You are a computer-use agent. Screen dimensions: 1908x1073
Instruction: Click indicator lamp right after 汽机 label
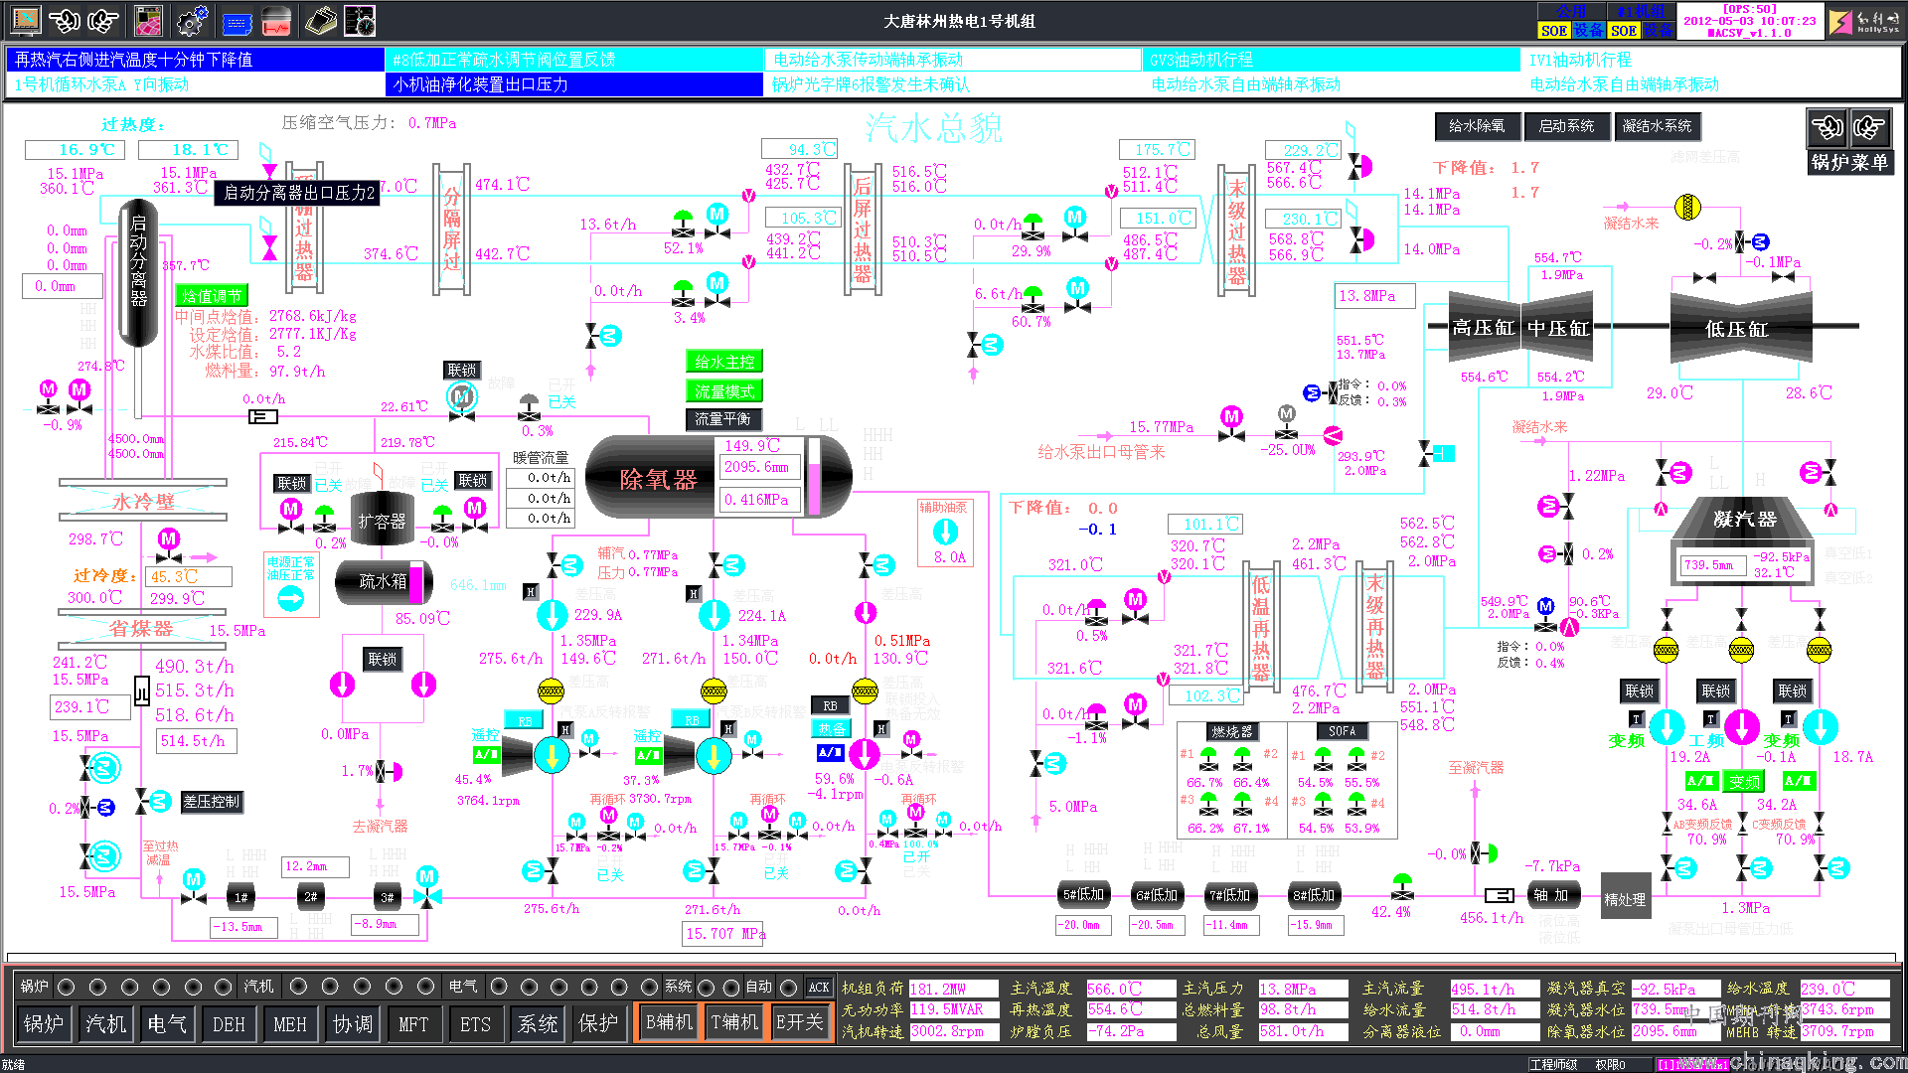click(x=297, y=987)
